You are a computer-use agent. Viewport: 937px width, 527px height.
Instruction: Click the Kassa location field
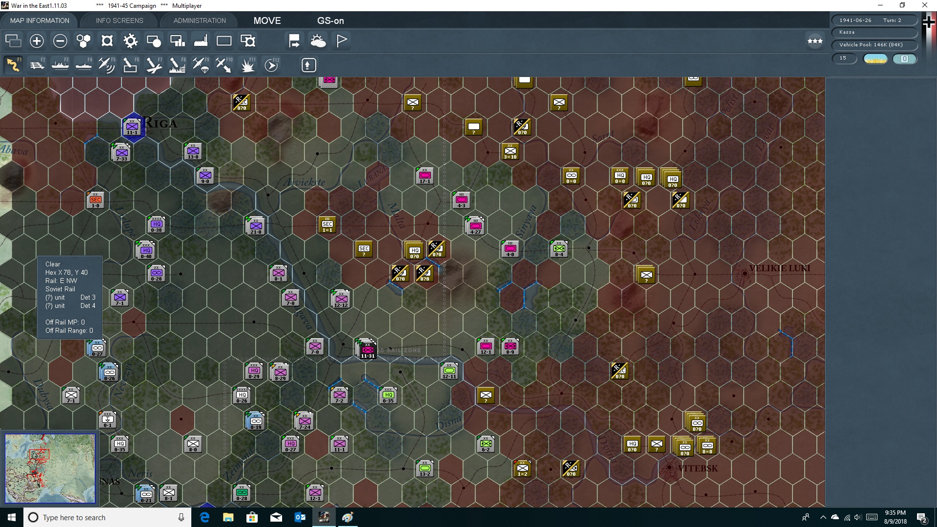point(874,32)
